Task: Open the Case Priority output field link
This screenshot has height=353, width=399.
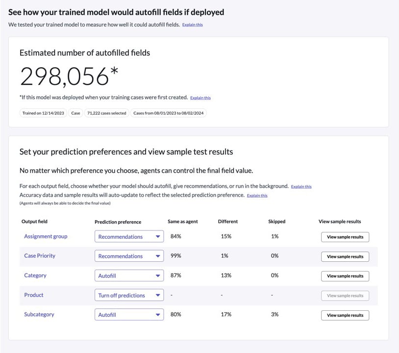Action: point(40,256)
